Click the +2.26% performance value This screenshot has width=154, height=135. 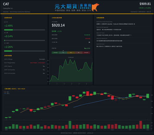[9, 47]
